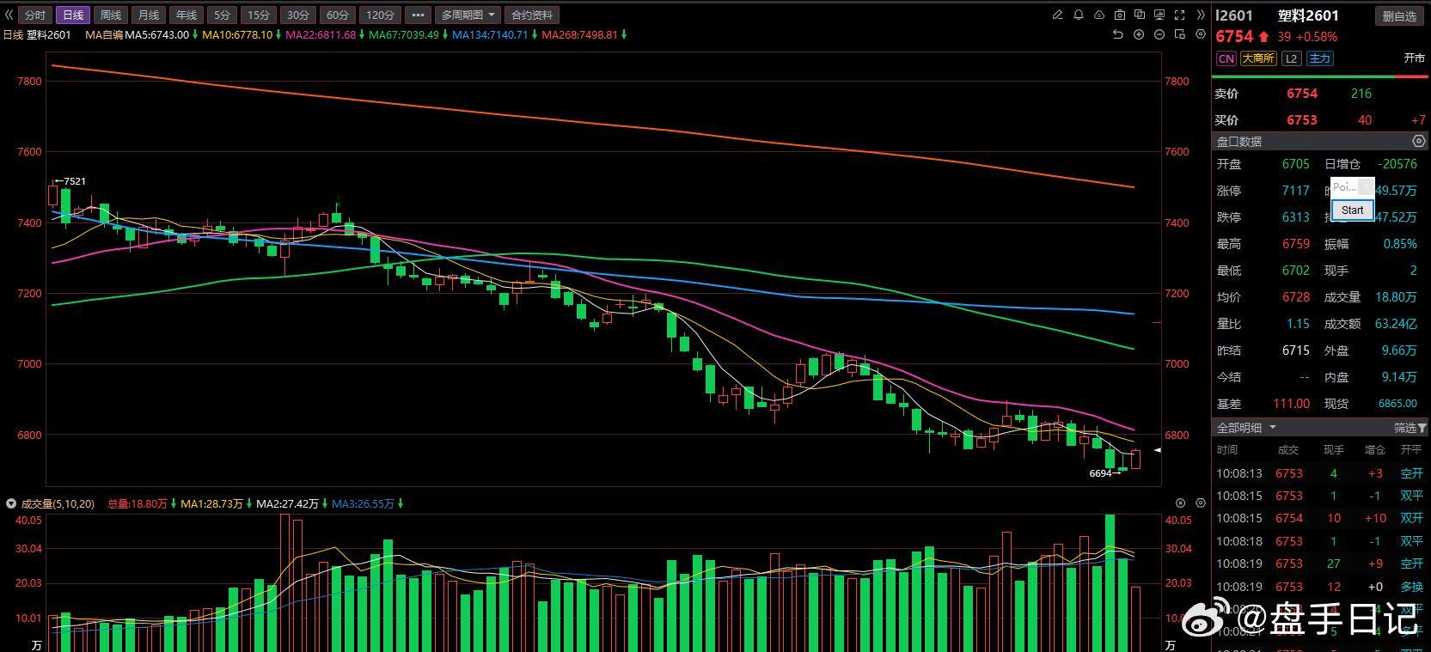1431x652 pixels.
Task: Select the 30分 period tab
Action: [x=298, y=15]
